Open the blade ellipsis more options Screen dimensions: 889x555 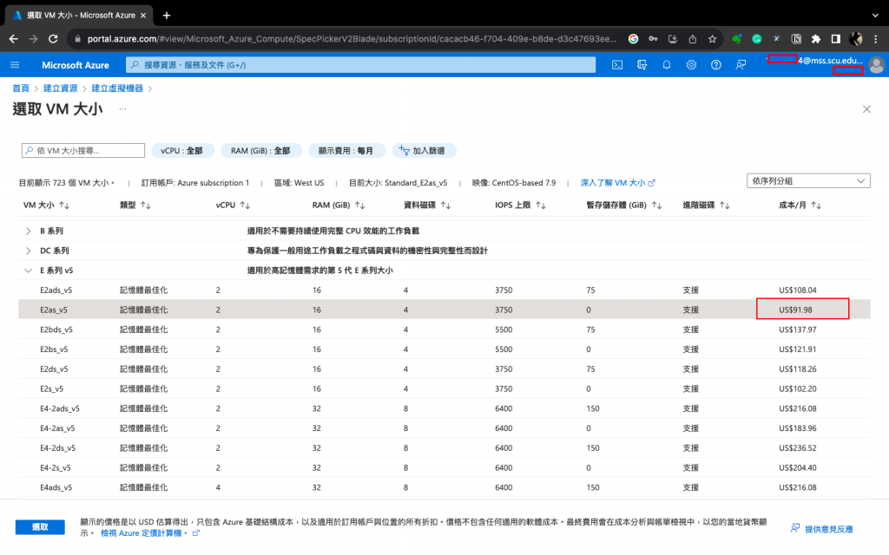click(122, 108)
